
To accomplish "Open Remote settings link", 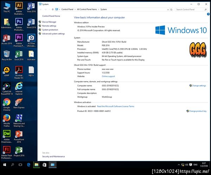I will 49,26.
